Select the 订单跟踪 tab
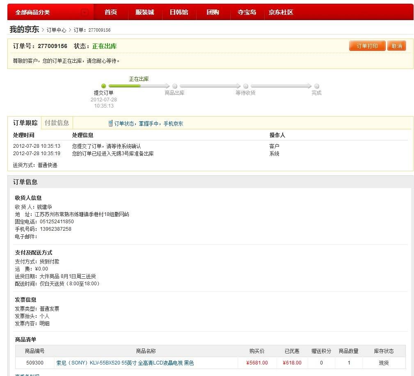 25,123
